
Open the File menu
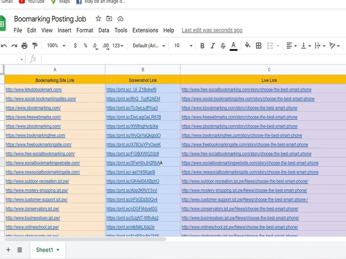point(18,30)
